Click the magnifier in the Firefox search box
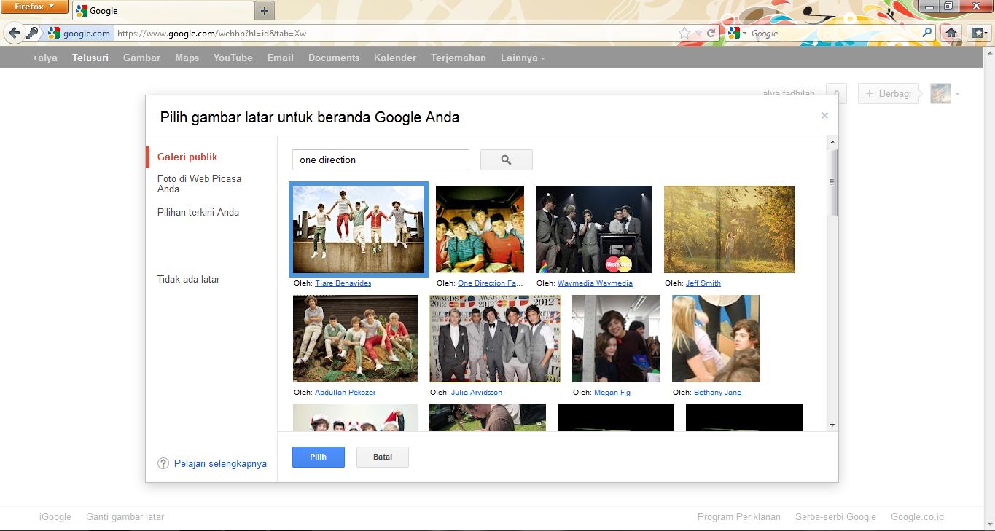The height and width of the screenshot is (531, 995). tap(927, 33)
